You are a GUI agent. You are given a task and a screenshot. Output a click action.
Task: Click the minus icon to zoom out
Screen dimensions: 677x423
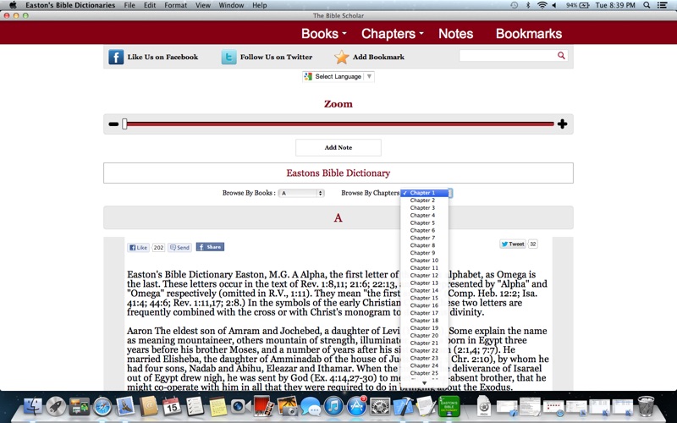(x=113, y=124)
